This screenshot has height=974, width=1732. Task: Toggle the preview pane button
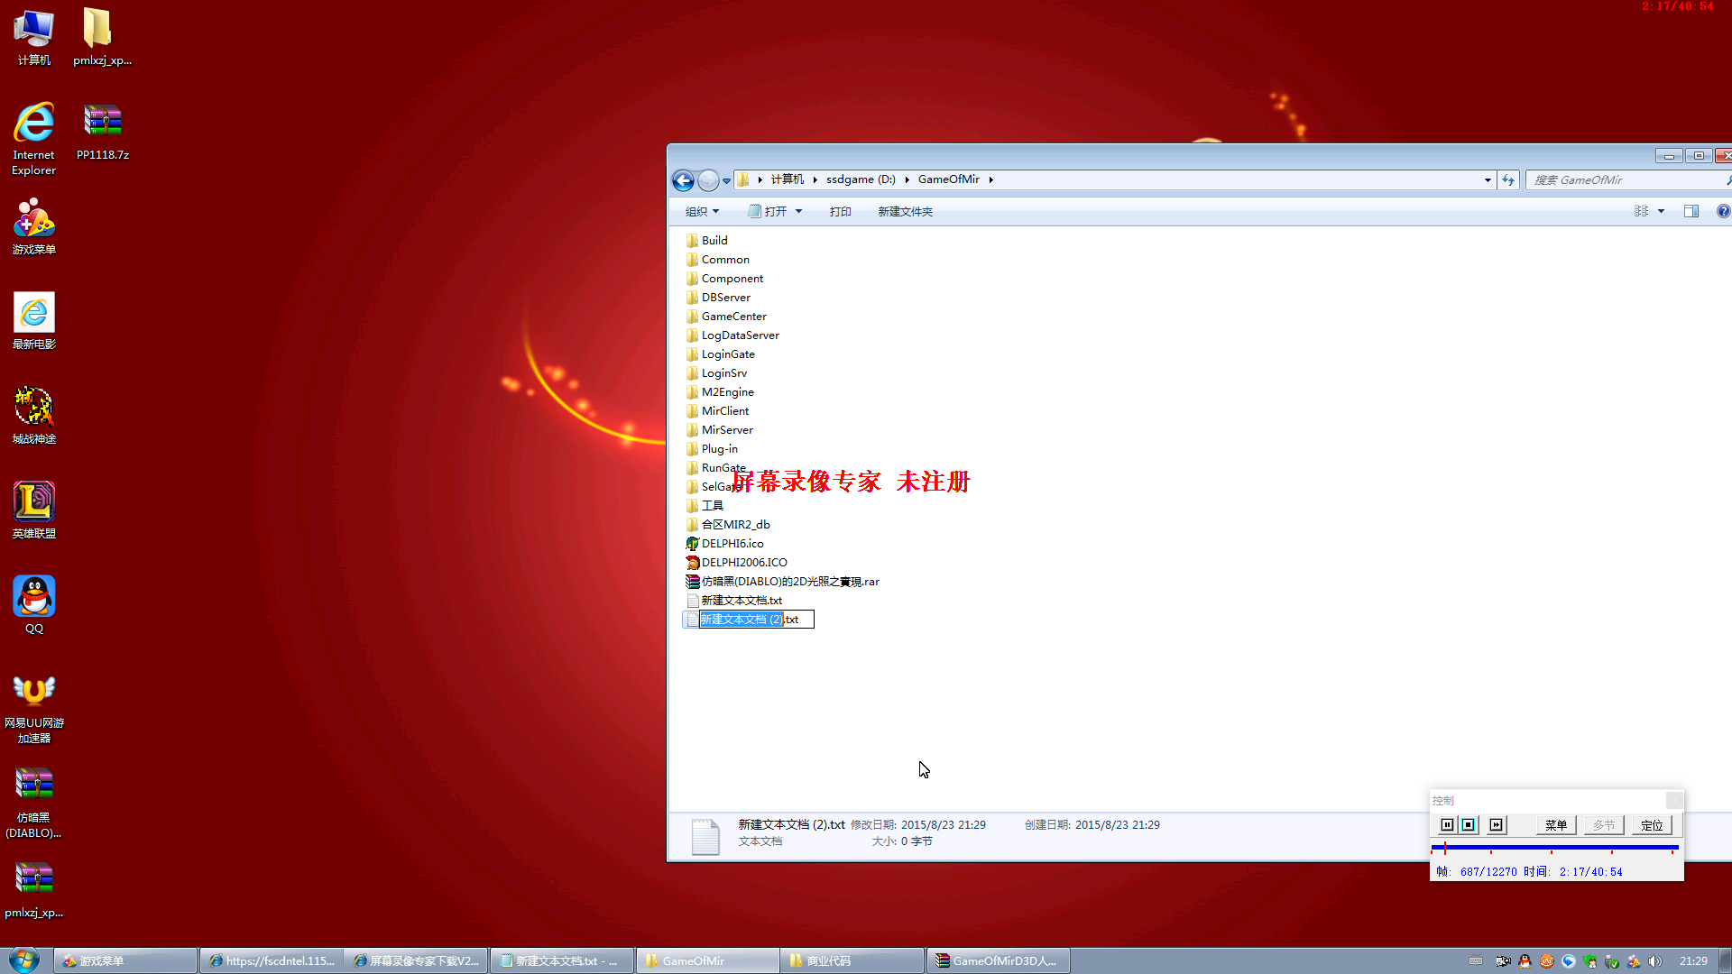tap(1691, 211)
